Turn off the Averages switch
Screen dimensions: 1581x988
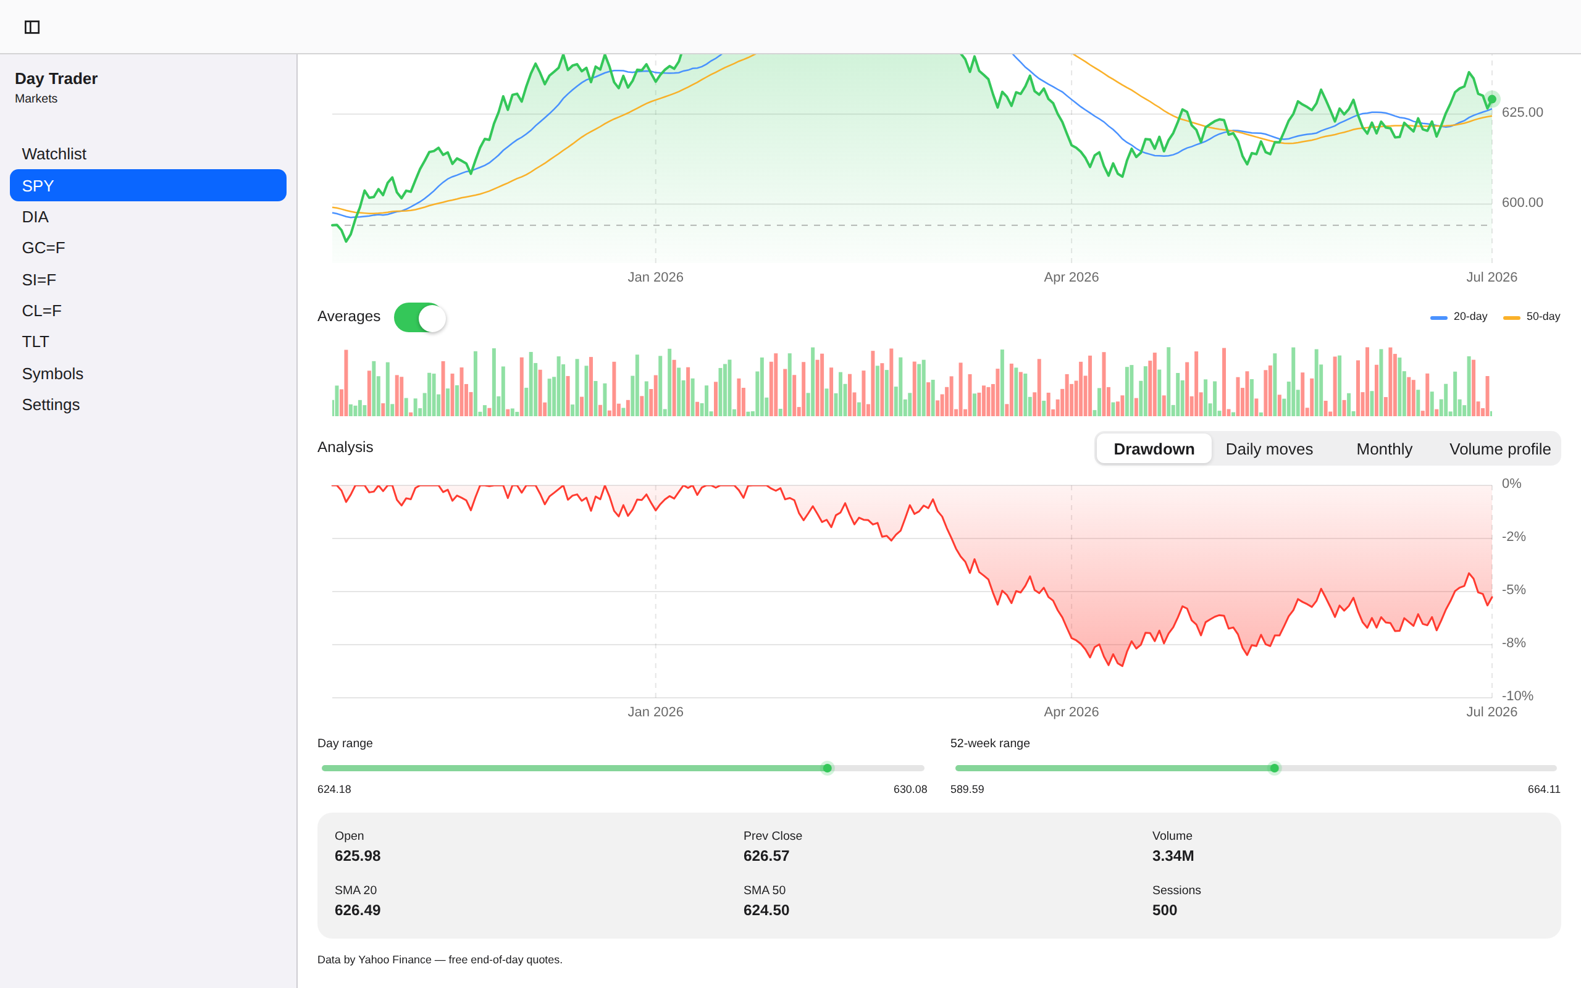pyautogui.click(x=420, y=317)
